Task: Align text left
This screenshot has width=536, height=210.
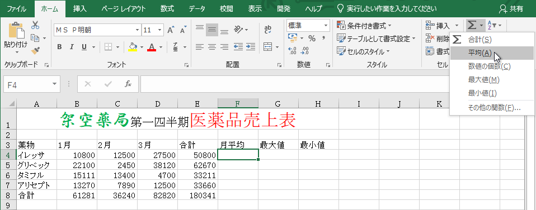Action: pyautogui.click(x=200, y=46)
